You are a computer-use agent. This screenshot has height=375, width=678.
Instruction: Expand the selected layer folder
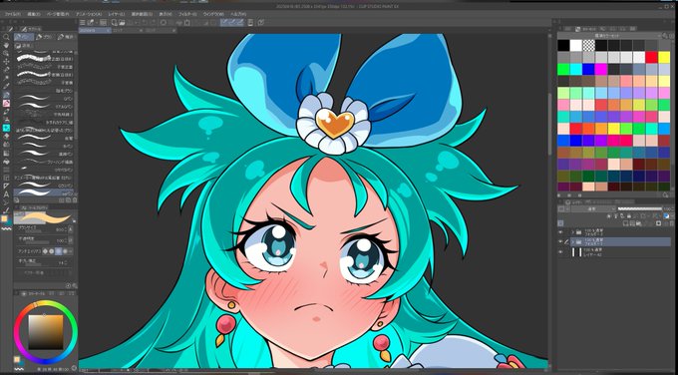[573, 241]
